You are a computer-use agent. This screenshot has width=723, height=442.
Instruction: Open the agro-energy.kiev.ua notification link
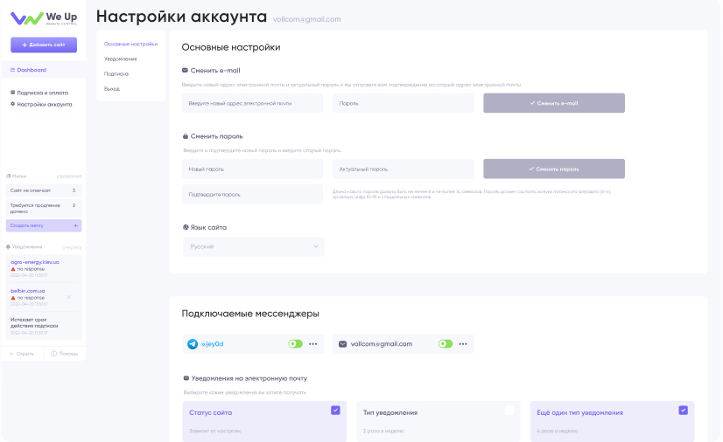(x=35, y=262)
